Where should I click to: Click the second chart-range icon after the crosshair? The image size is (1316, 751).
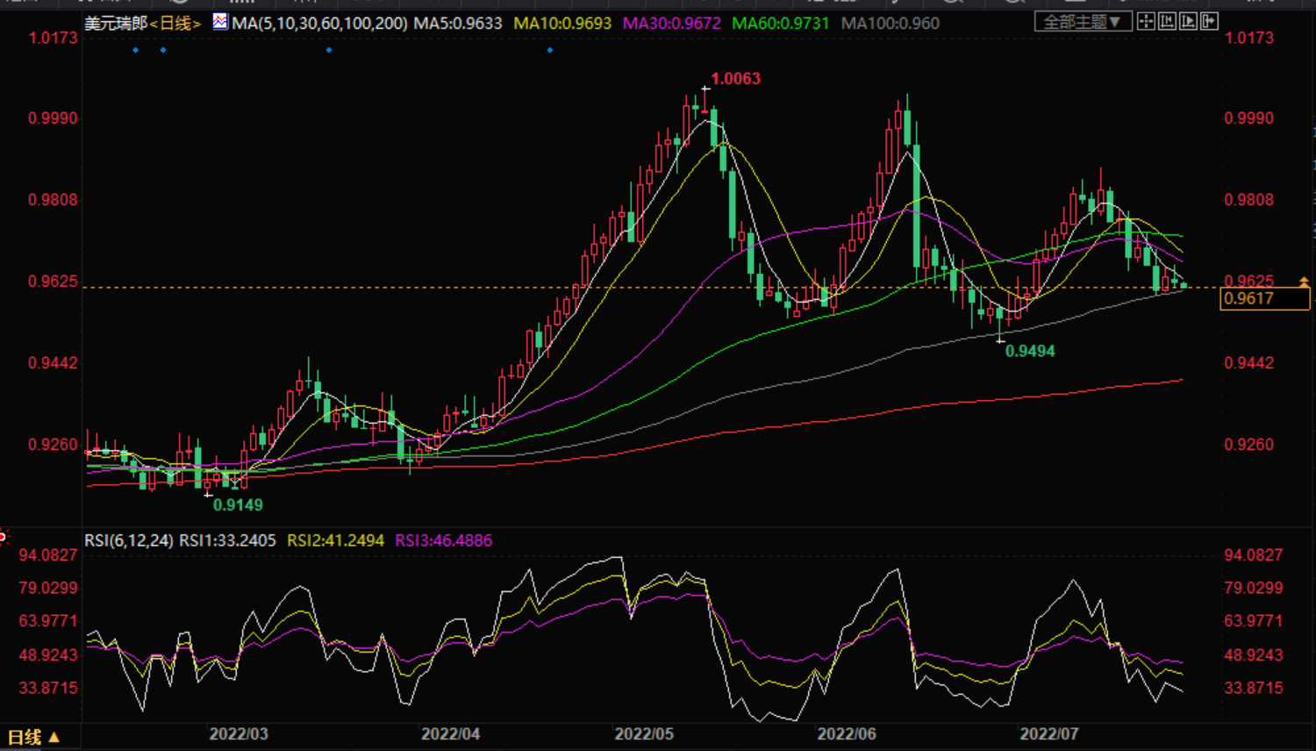pyautogui.click(x=1167, y=21)
